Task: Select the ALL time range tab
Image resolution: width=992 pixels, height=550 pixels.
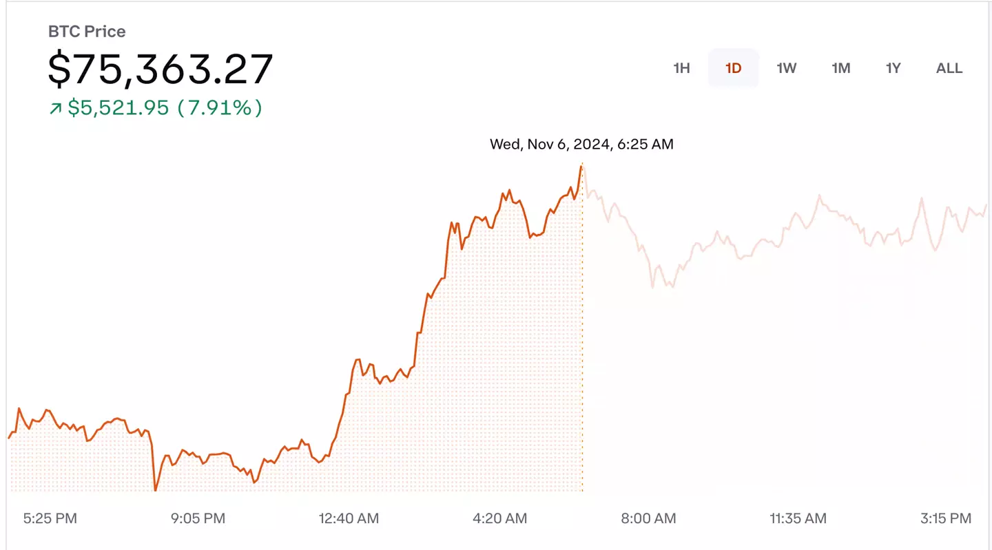Action: [x=949, y=68]
